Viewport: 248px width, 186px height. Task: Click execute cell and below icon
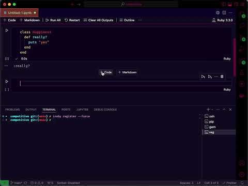[210, 76]
